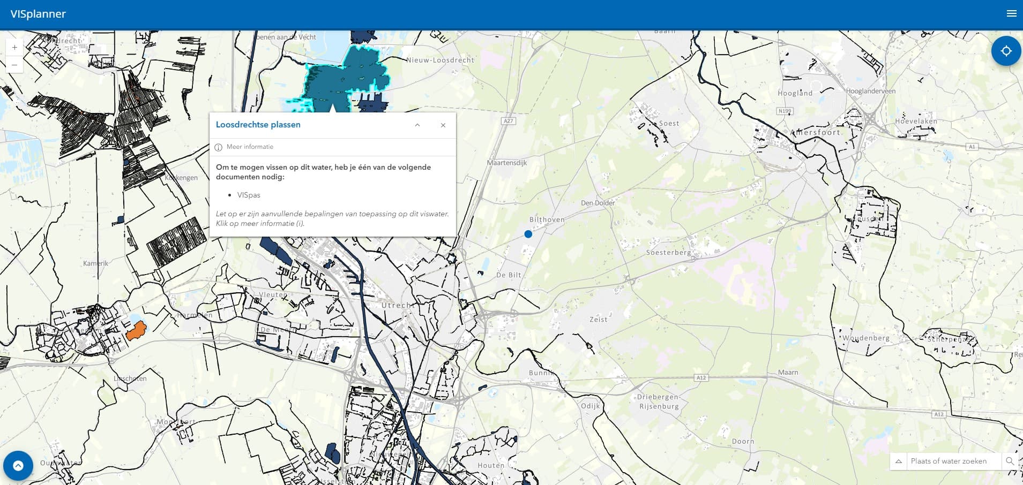Viewport: 1023px width, 485px height.
Task: Focus the Plaats of water zoeken field
Action: (952, 461)
